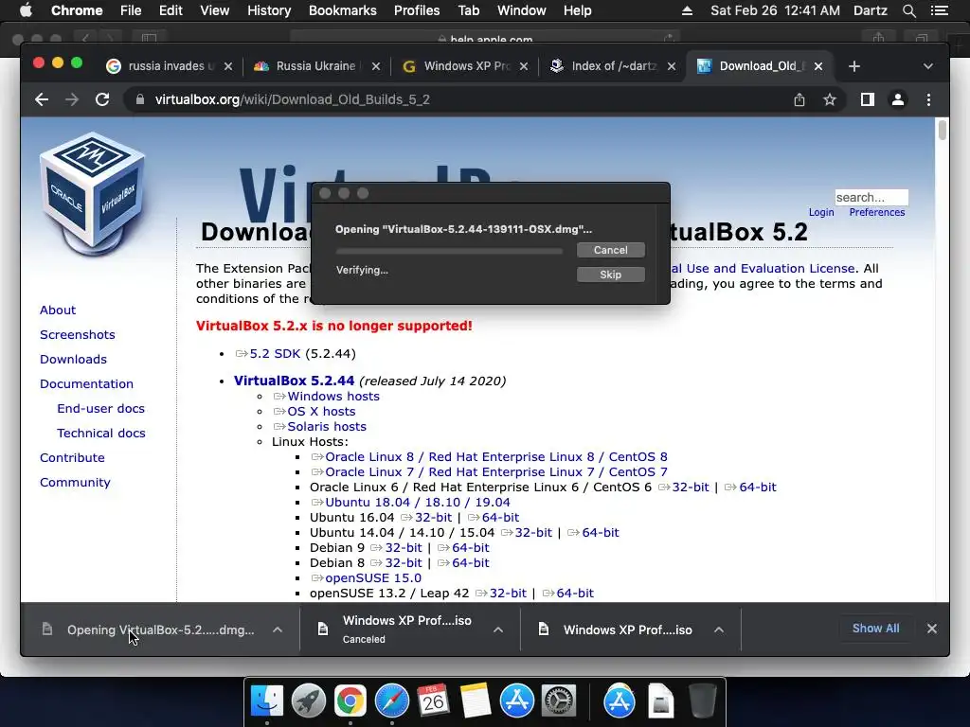Go to the Screenshots sidebar link
This screenshot has width=970, height=727.
coord(78,334)
